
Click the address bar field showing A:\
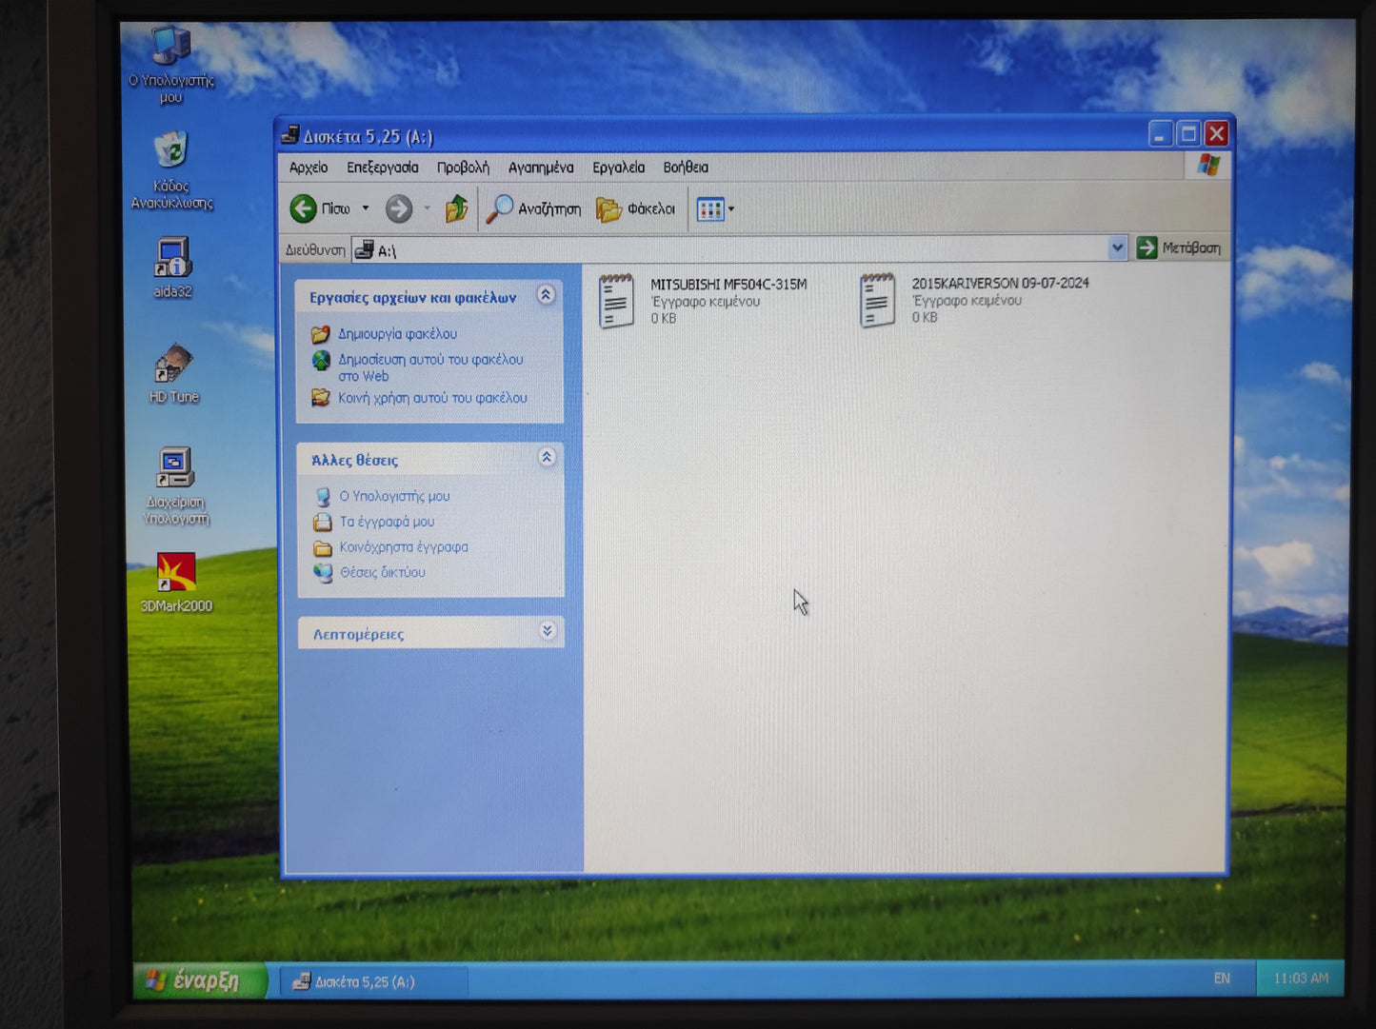(733, 249)
